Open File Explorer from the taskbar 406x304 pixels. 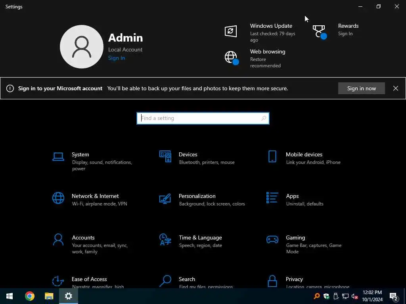click(x=49, y=296)
